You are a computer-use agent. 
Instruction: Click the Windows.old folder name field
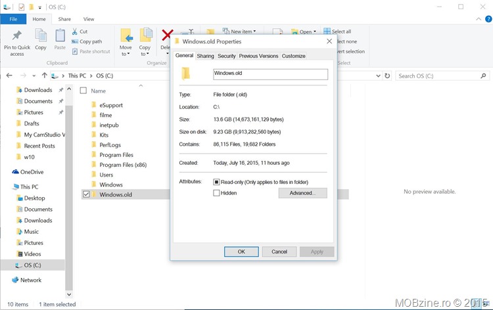(270, 74)
